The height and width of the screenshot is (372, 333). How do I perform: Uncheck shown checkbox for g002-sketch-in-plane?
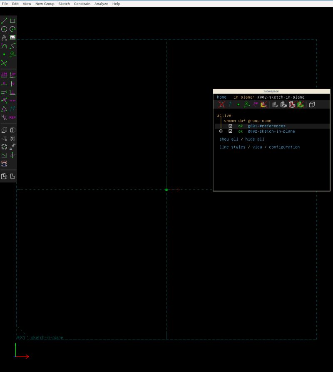(230, 131)
